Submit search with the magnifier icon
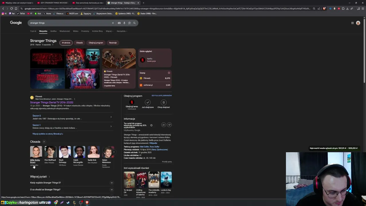 tap(134, 23)
